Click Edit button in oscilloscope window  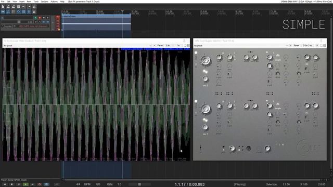(x=168, y=46)
